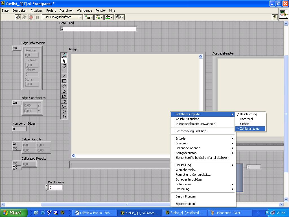Select the Rectangle ROI tool
Viewport: 289px width, 217px height.
[64, 81]
